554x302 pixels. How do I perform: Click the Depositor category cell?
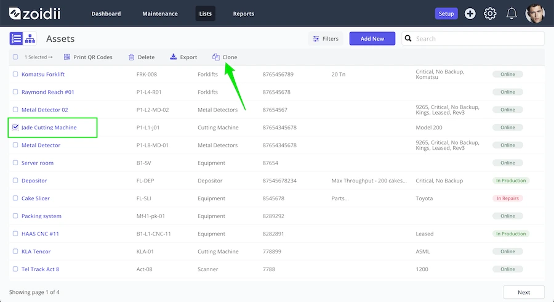tap(210, 181)
